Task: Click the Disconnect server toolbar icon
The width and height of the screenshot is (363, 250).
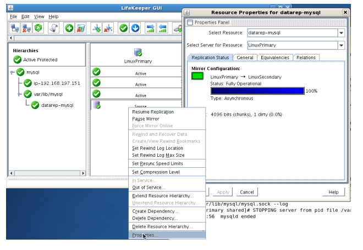Action: 26,28
